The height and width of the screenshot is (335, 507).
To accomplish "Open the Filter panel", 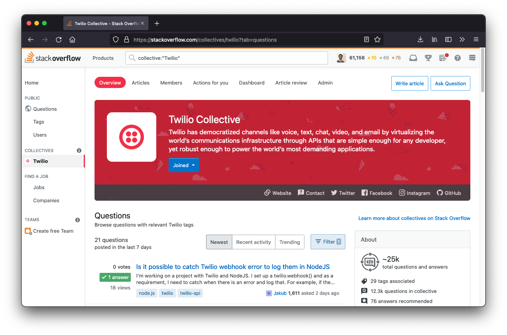I will [x=328, y=242].
